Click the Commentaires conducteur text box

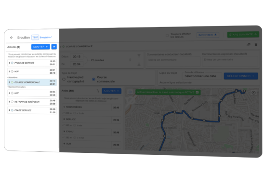click(x=173, y=62)
